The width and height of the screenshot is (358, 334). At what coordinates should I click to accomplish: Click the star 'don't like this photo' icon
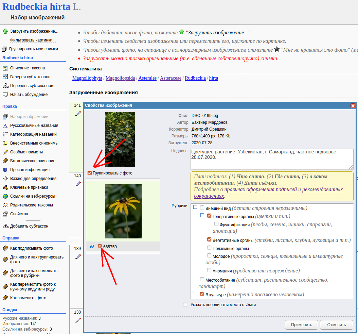[x=277, y=49]
